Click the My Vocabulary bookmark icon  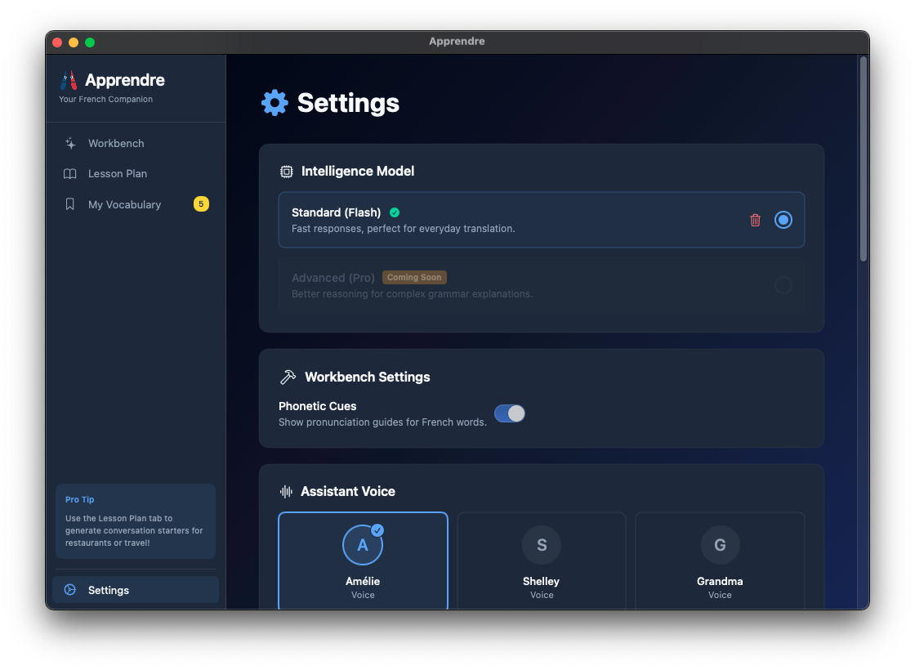point(70,204)
